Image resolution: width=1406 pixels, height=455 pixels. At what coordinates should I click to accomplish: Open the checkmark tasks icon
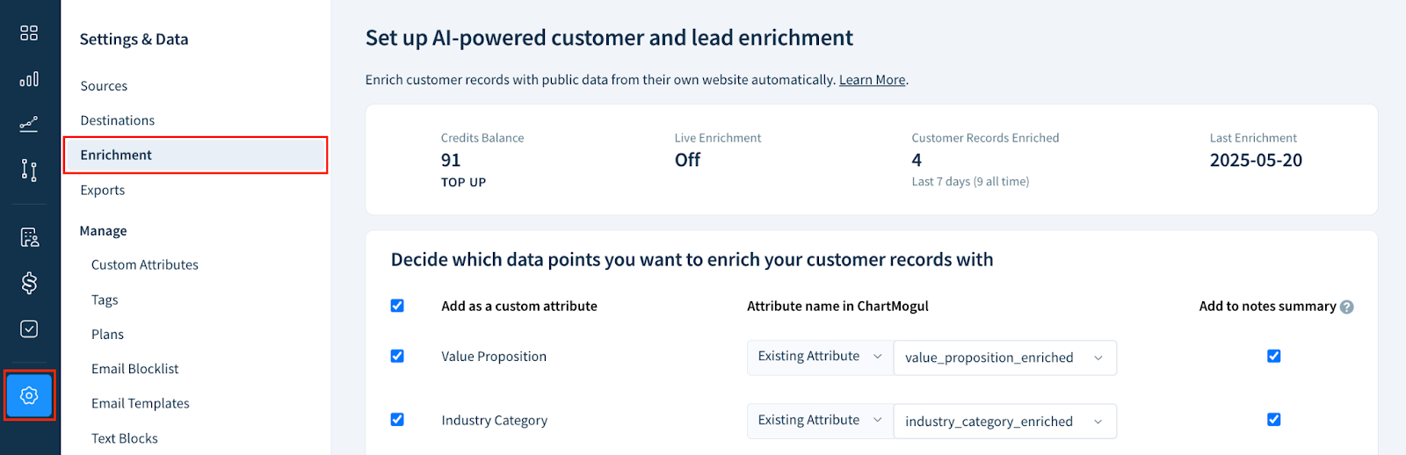point(29,329)
